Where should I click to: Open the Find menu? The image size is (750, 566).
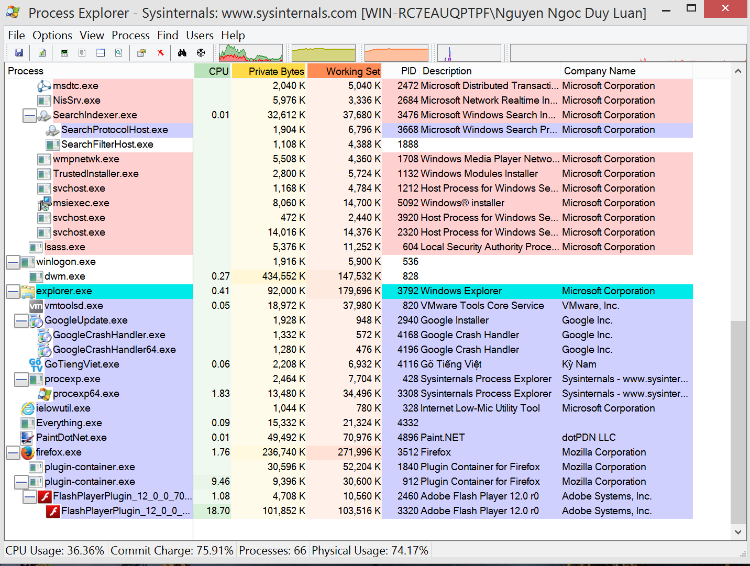click(x=168, y=35)
